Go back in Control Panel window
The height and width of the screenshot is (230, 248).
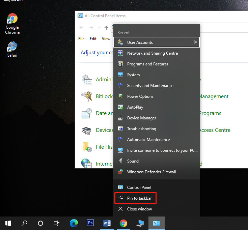pos(81,28)
